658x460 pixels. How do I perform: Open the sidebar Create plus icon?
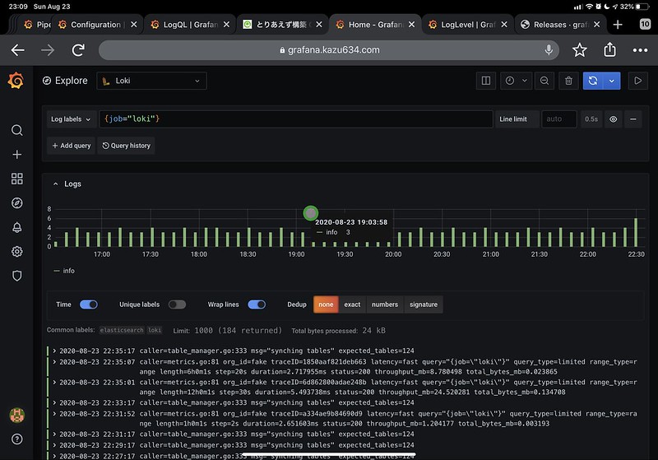click(16, 155)
